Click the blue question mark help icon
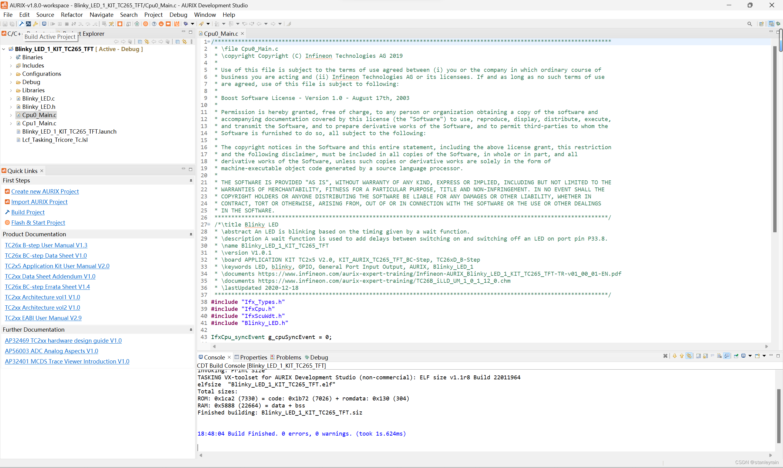The image size is (783, 468). (x=154, y=24)
